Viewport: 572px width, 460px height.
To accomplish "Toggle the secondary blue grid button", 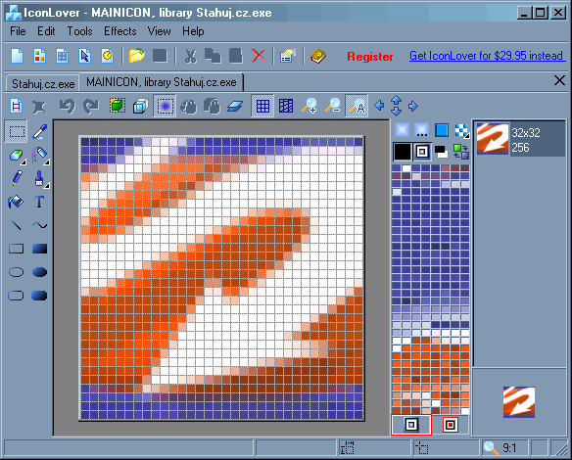I will [x=286, y=106].
